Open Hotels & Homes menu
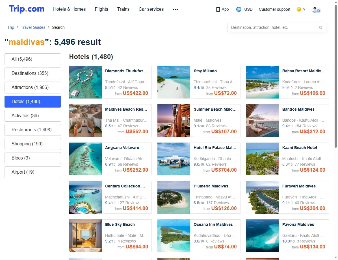The height and width of the screenshot is (260, 338). tap(70, 9)
